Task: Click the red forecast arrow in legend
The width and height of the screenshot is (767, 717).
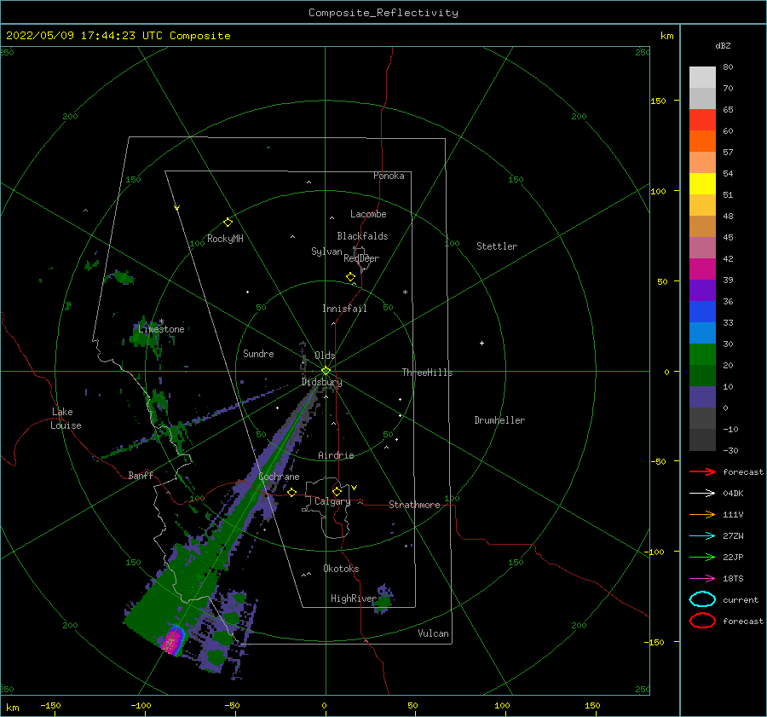Action: click(x=702, y=471)
